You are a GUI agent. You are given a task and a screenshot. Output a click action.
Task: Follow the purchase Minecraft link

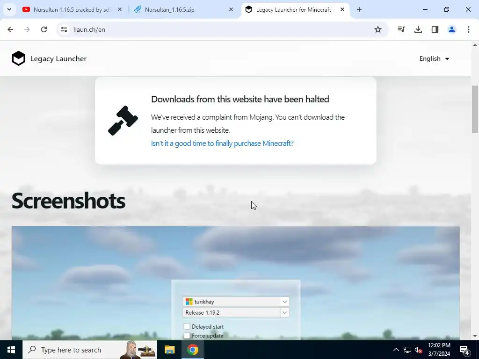222,143
